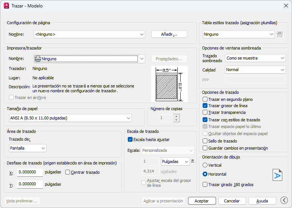Click the collapse dialog arrow icon

click(x=284, y=201)
